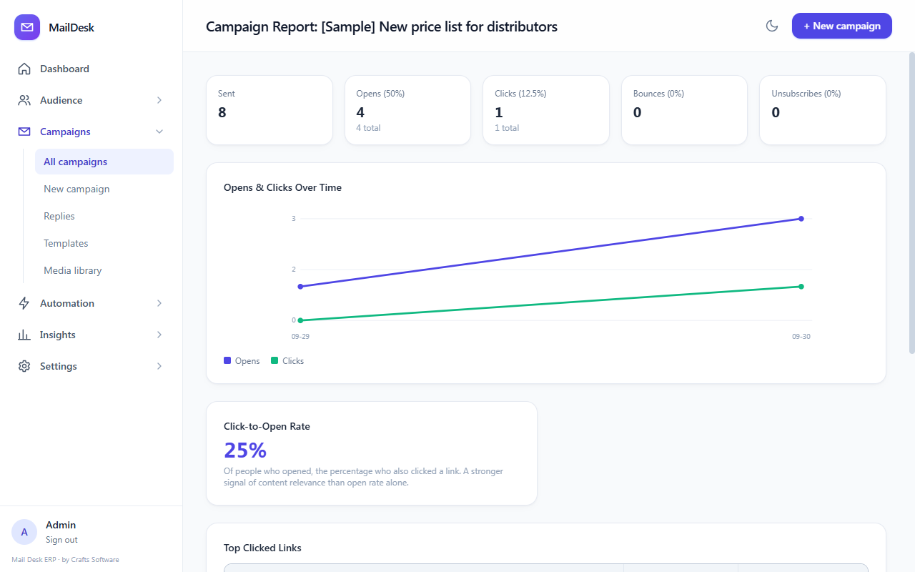
Task: Click the MailDesk envelope logo icon
Action: coord(27,27)
